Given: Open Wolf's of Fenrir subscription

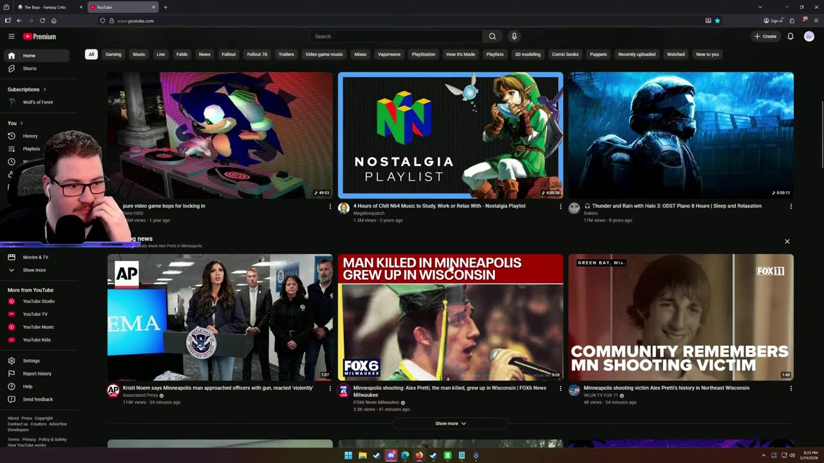Looking at the screenshot, I should (x=38, y=102).
